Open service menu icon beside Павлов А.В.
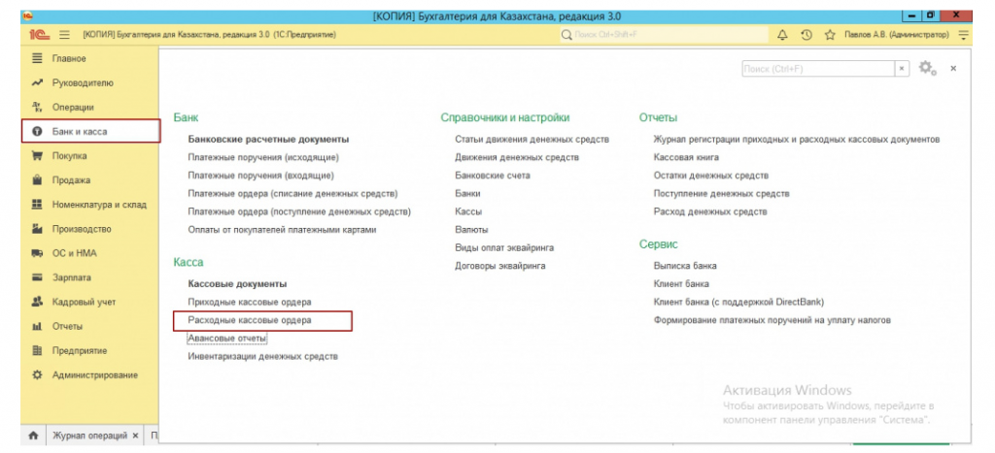 click(964, 35)
